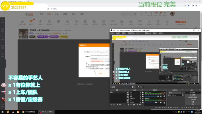This screenshot has width=202, height=114.
Task: Move the scene down in the scenes list
Action: 120,105
